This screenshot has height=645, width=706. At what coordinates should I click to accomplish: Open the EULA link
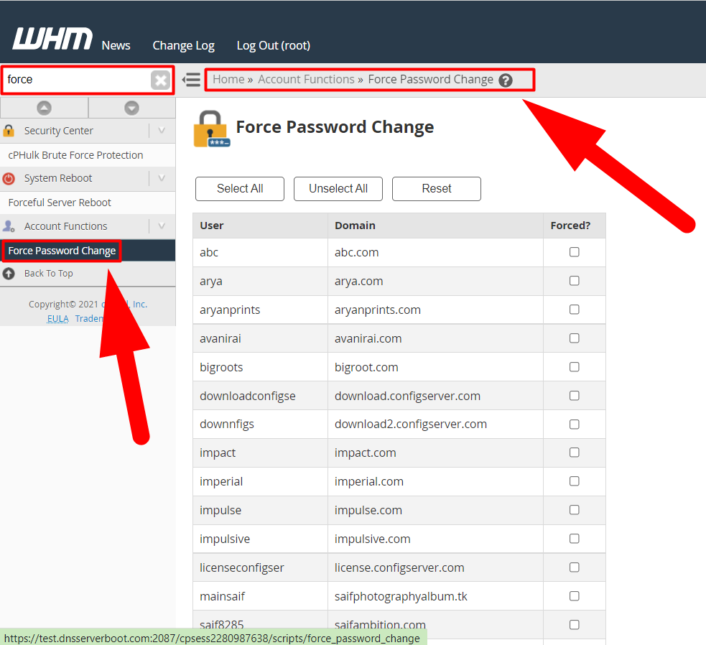tap(57, 318)
